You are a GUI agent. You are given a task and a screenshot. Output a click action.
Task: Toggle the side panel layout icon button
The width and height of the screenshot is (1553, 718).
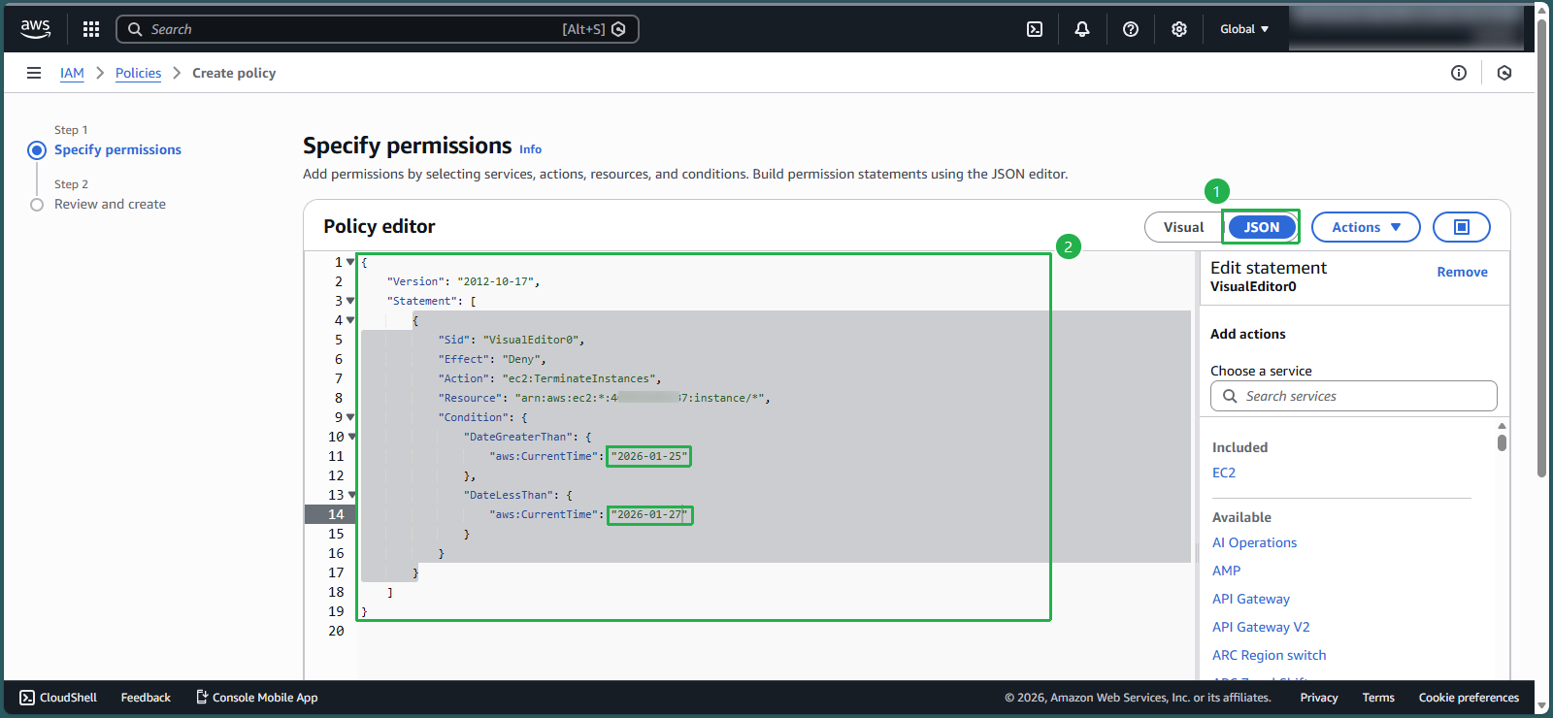click(x=1462, y=227)
